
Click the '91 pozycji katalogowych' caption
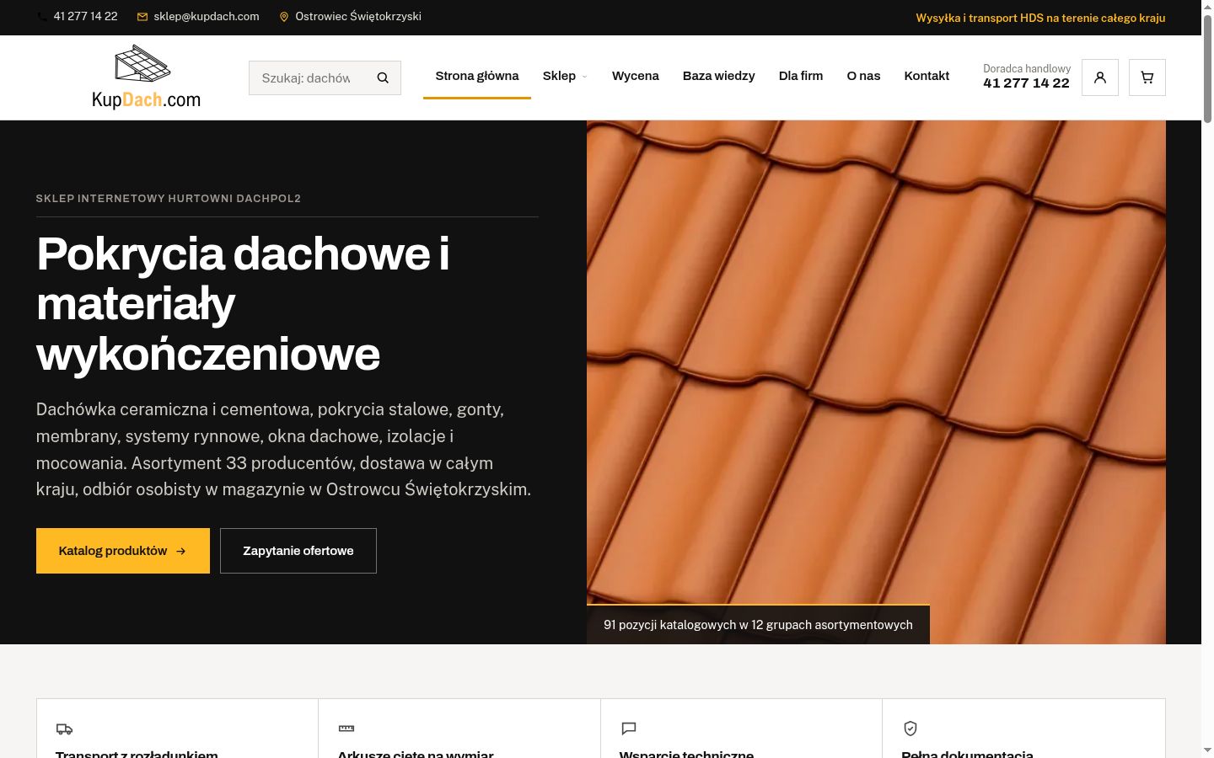point(758,625)
